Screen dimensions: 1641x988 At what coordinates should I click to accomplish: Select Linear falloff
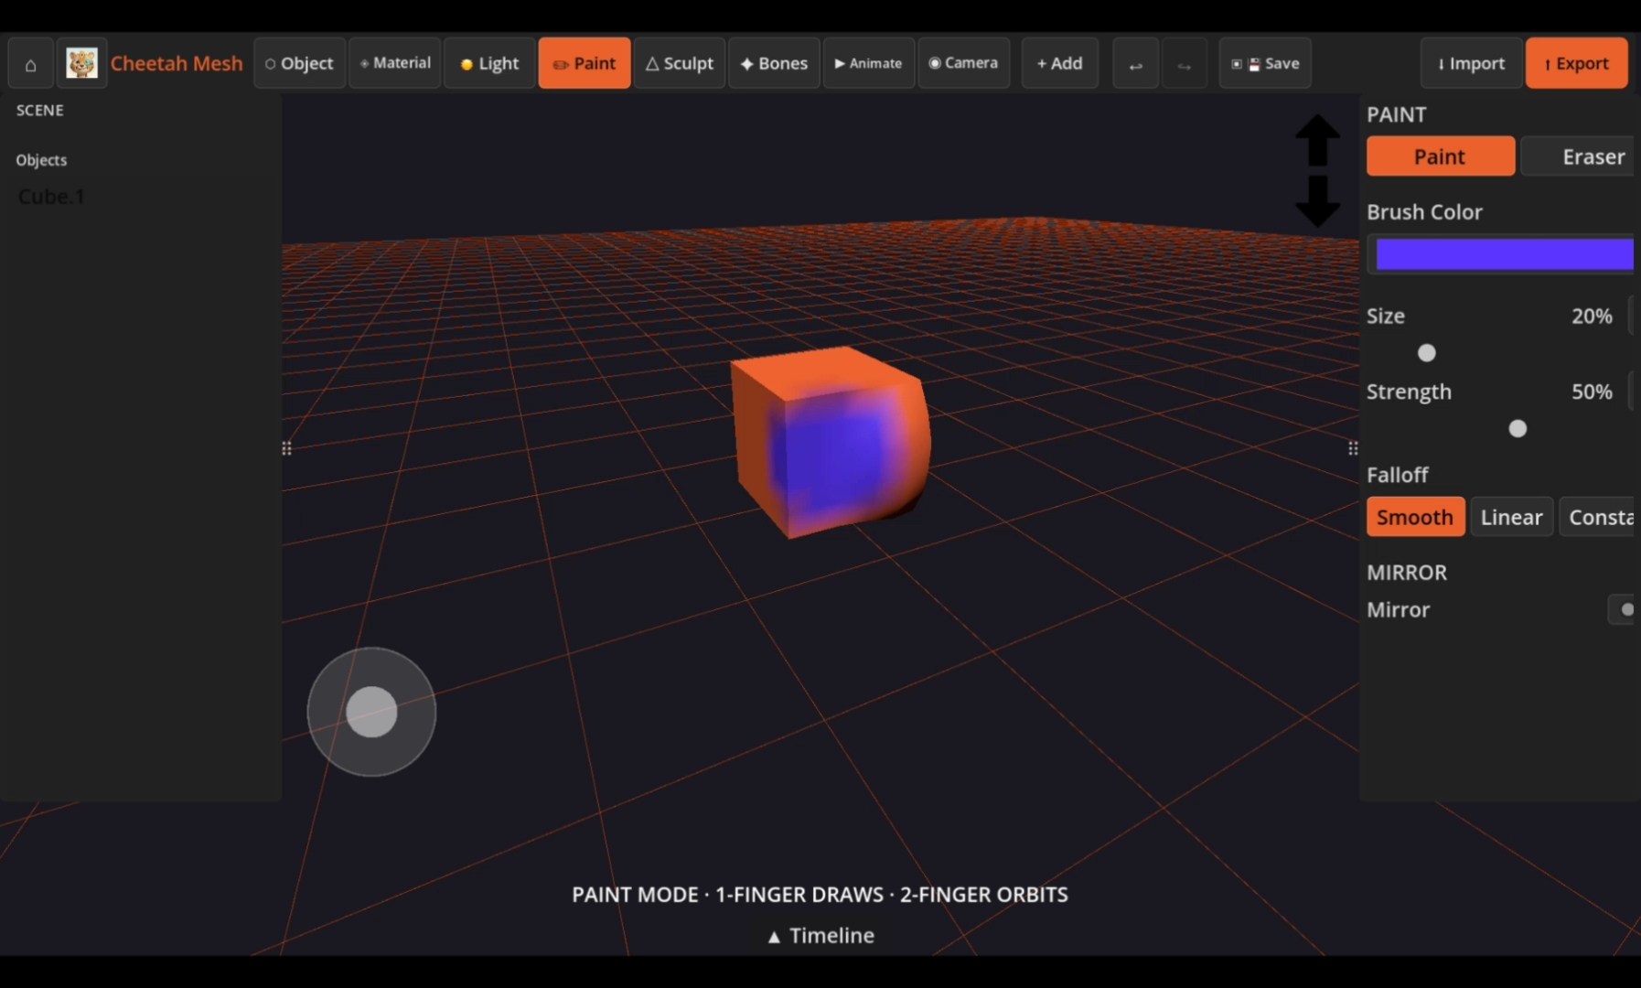tap(1511, 517)
